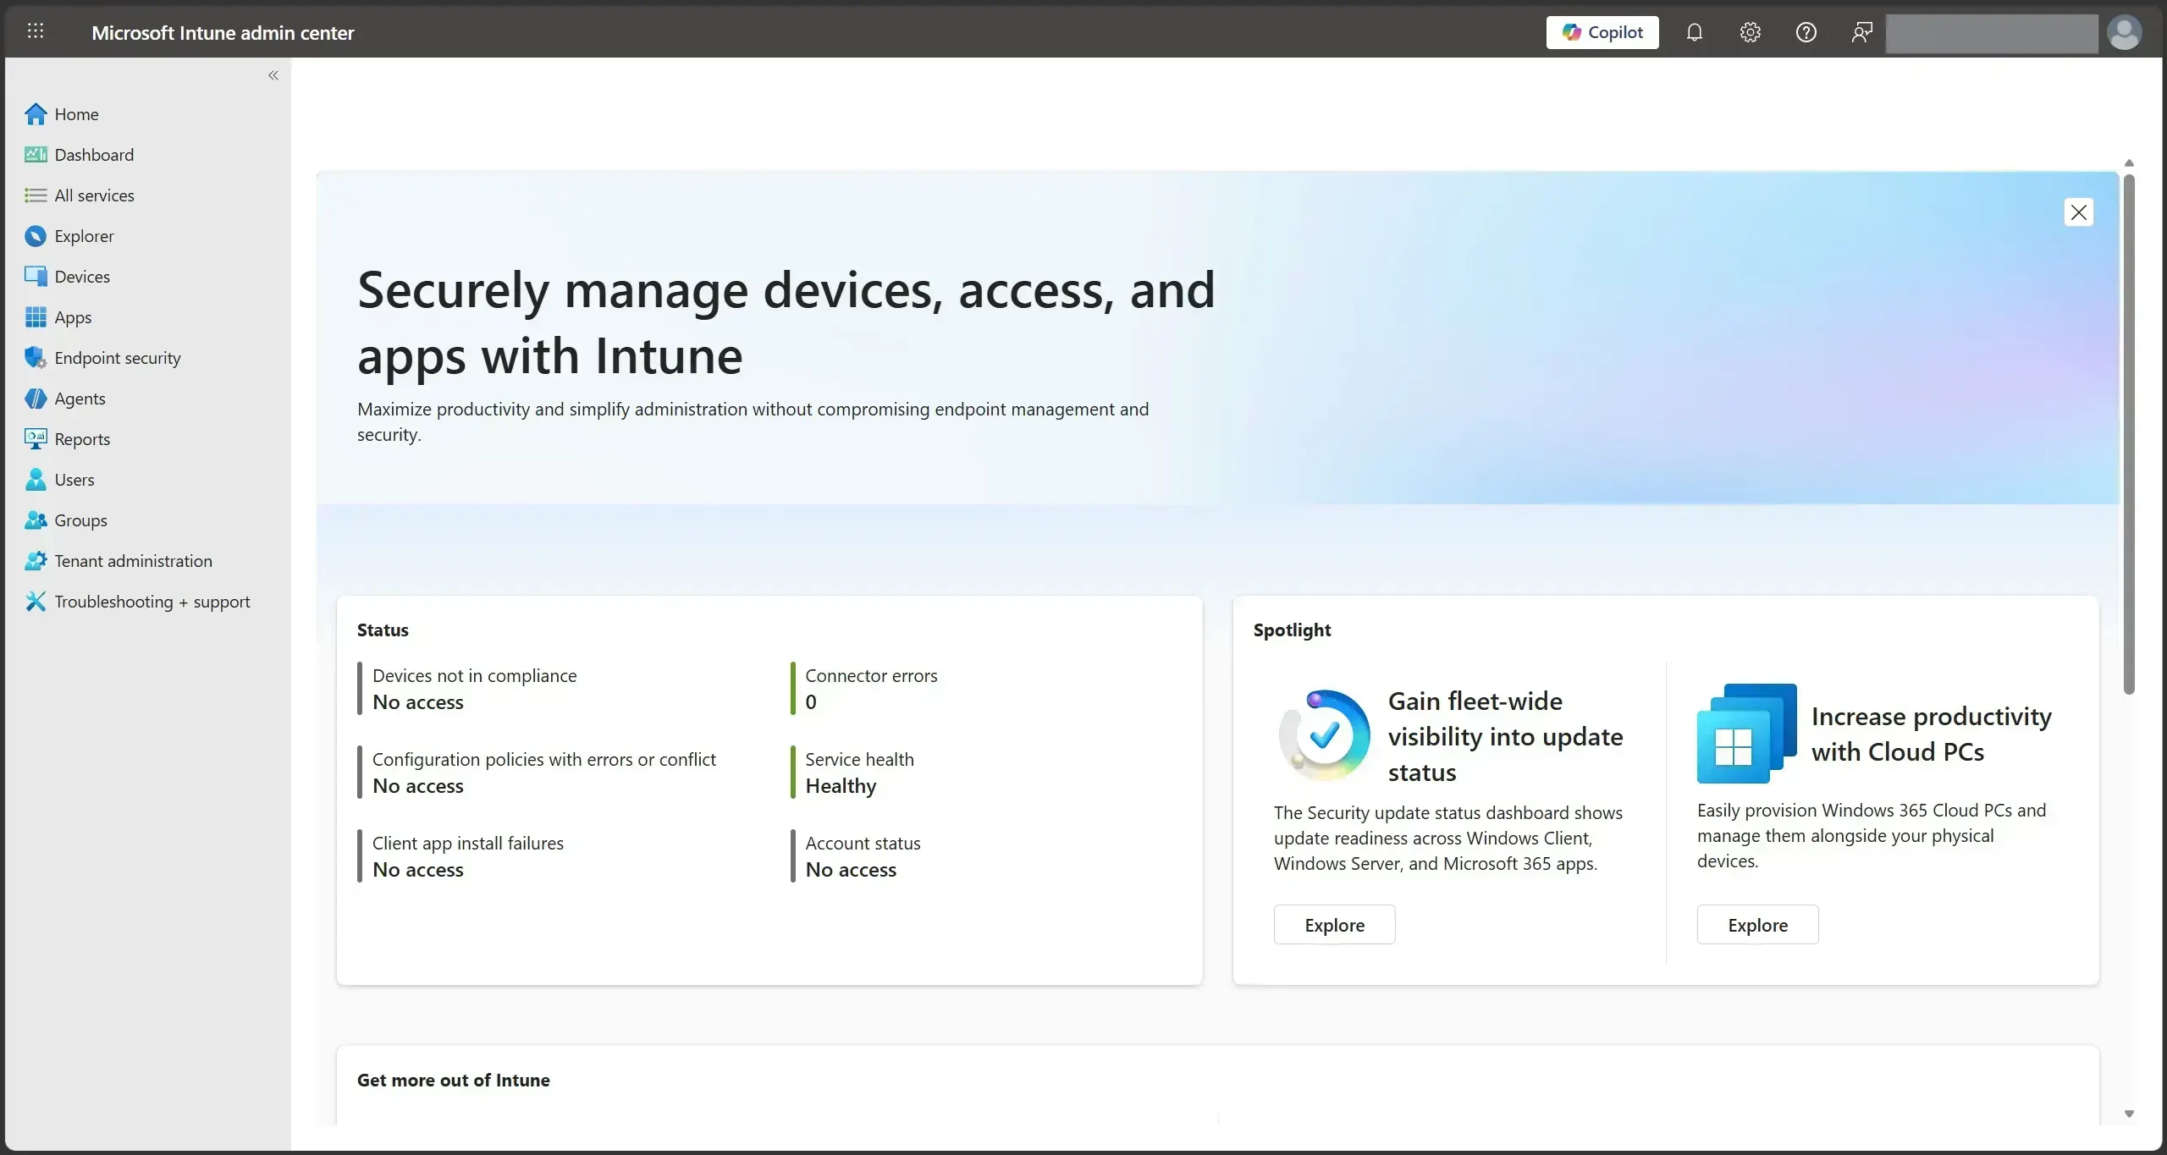Click 'Increase productivity with Cloud PCs' heading
Screen dimensions: 2167x1155
pyautogui.click(x=1932, y=734)
